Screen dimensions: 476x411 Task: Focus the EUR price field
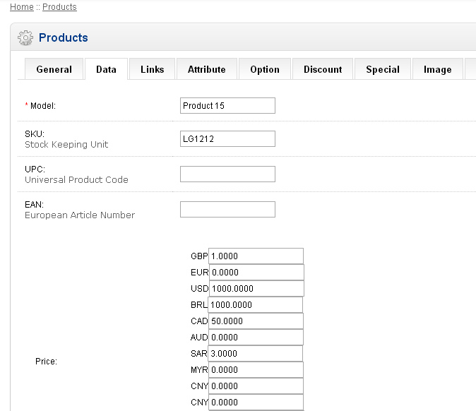click(x=256, y=273)
